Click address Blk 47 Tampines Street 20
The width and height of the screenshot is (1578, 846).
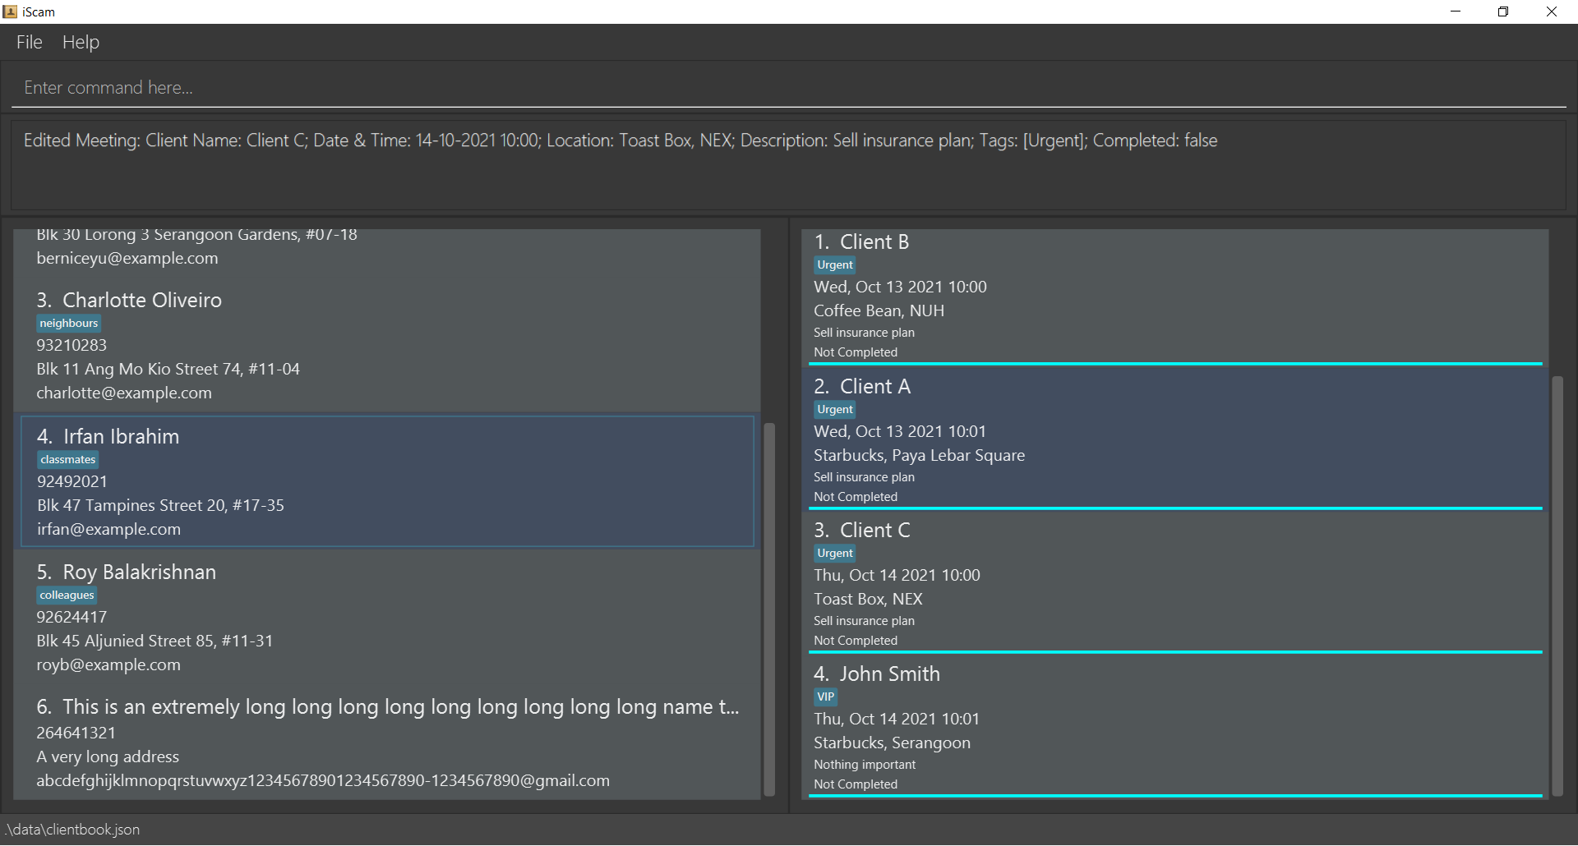160,505
